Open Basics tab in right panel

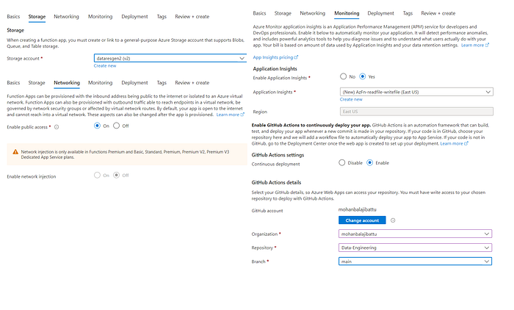(x=259, y=13)
